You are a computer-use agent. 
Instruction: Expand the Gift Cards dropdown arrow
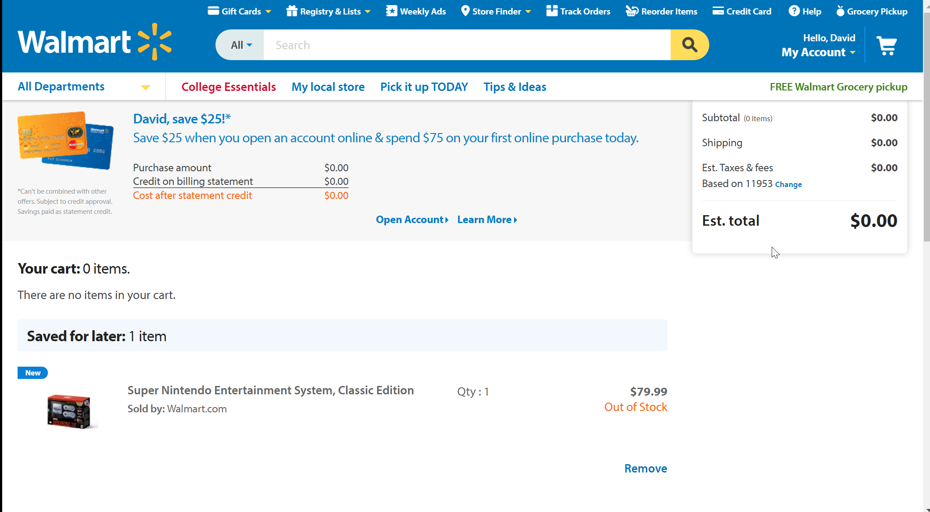coord(268,12)
